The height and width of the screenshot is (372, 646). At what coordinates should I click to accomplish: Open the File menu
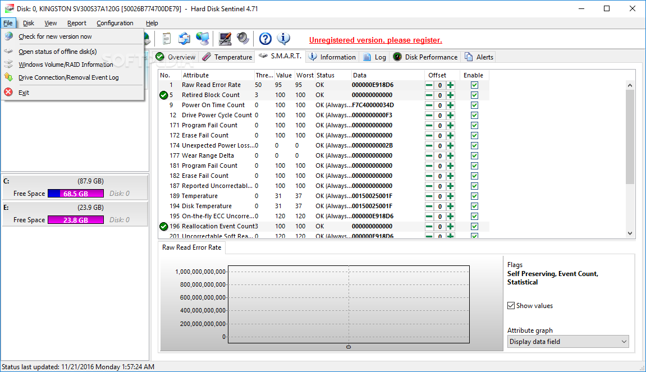coord(8,23)
